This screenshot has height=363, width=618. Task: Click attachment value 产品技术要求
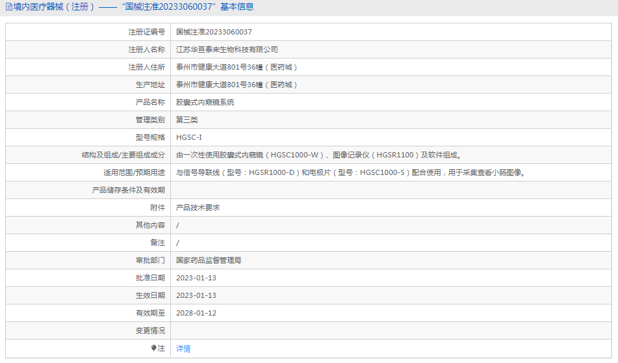pyautogui.click(x=198, y=208)
